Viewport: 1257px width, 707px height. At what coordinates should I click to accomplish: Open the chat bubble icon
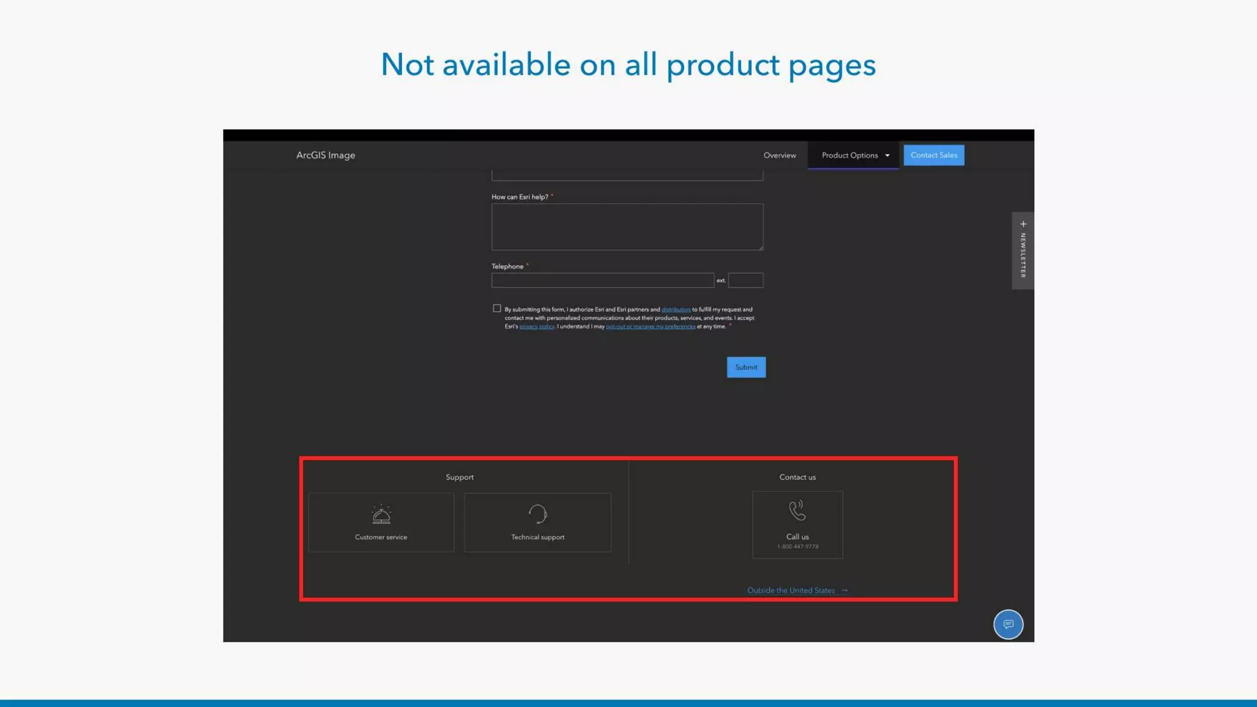pyautogui.click(x=1008, y=624)
